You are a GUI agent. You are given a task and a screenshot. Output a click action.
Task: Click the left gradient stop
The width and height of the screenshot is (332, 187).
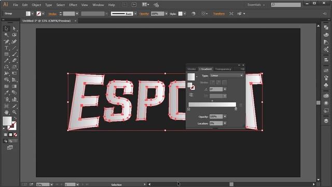pos(189,109)
